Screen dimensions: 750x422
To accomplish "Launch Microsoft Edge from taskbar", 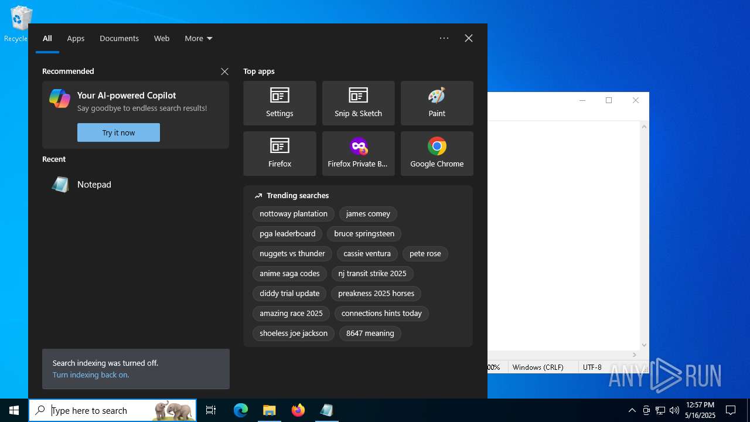I will (241, 410).
